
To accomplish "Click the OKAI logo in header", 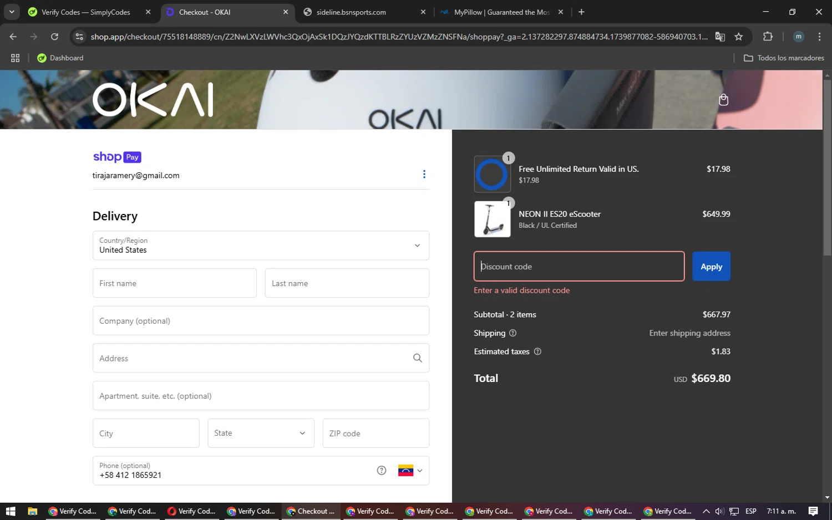I will (x=153, y=100).
